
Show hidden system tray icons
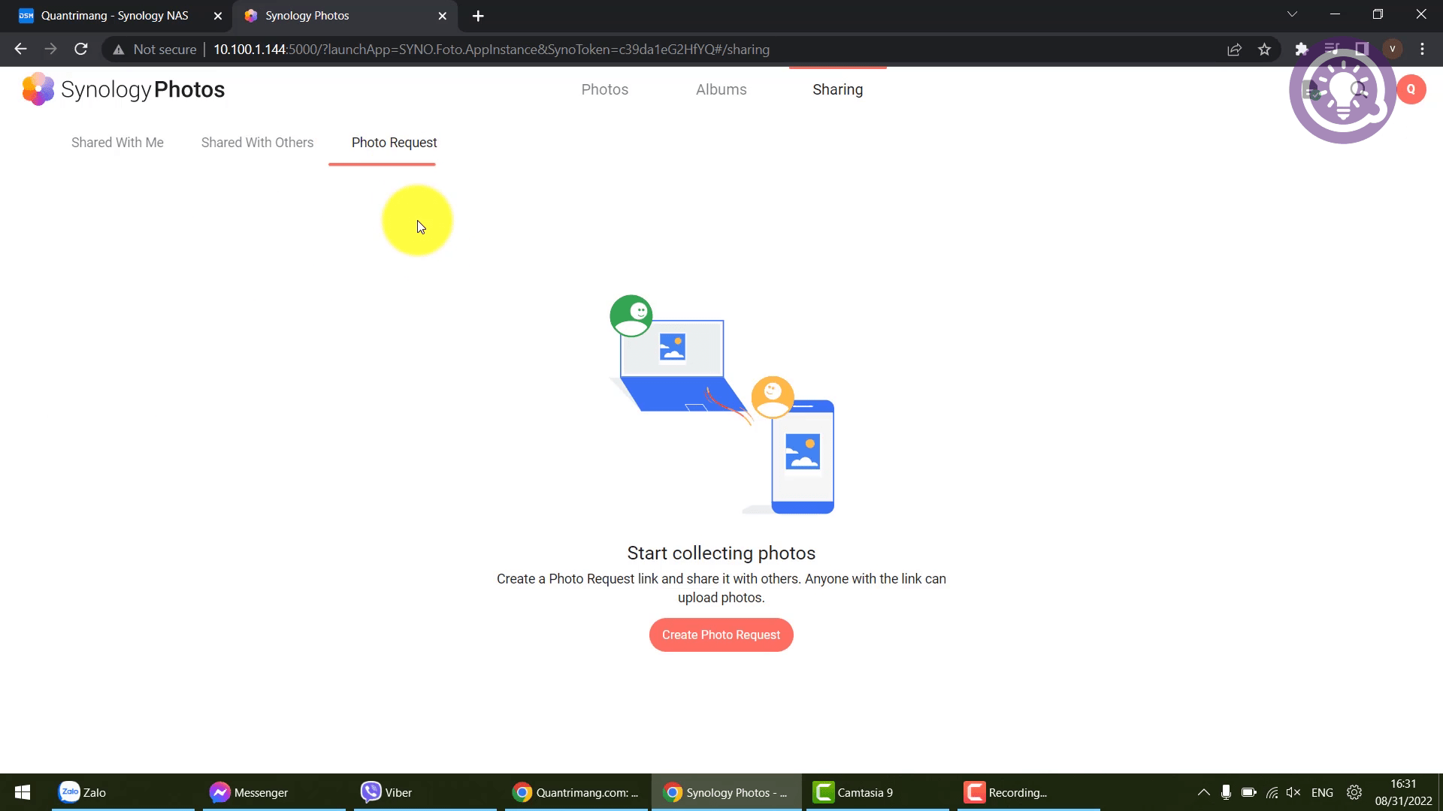click(x=1203, y=792)
